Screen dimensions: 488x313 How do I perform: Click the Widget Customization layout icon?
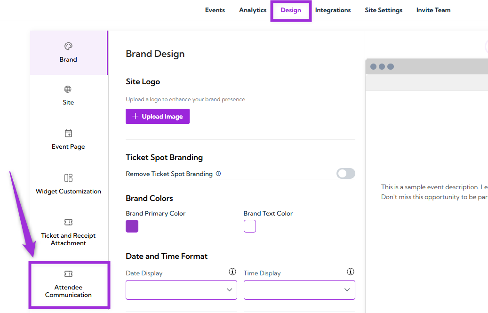coord(68,178)
